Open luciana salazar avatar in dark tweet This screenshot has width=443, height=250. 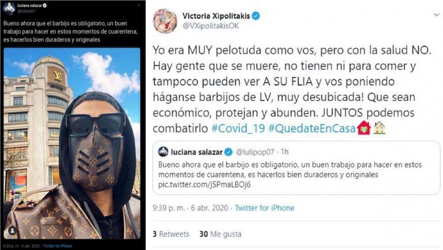(9, 8)
